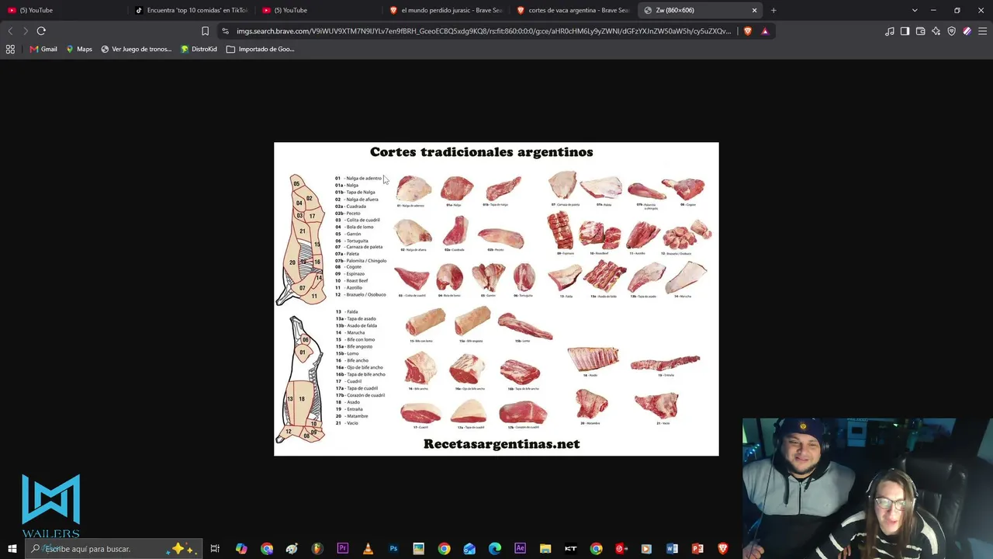Open the Brave Rewards triangle icon

tap(765, 31)
